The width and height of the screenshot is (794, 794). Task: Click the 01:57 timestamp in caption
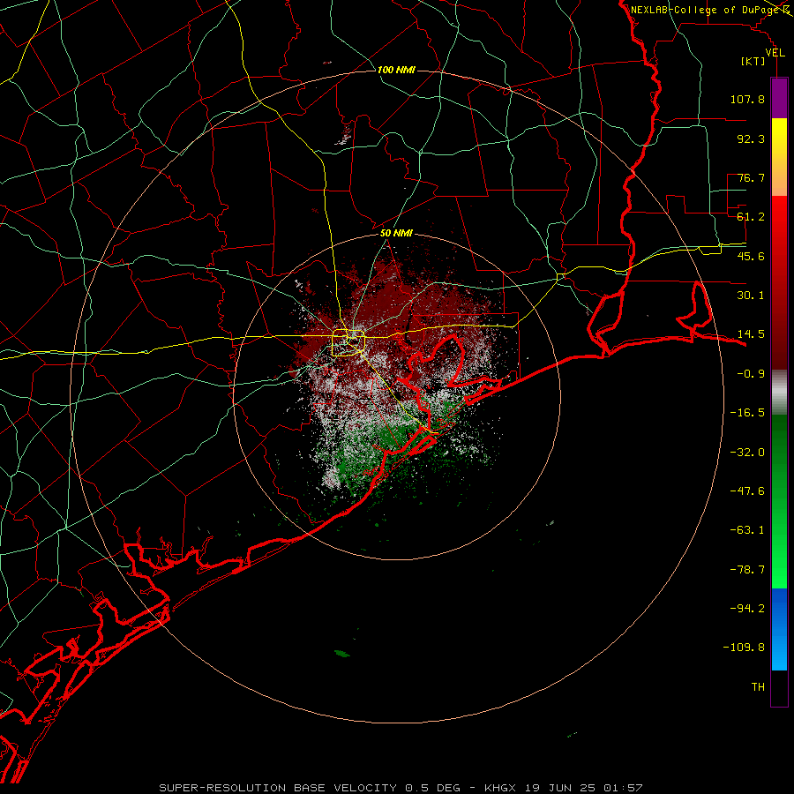pyautogui.click(x=623, y=788)
